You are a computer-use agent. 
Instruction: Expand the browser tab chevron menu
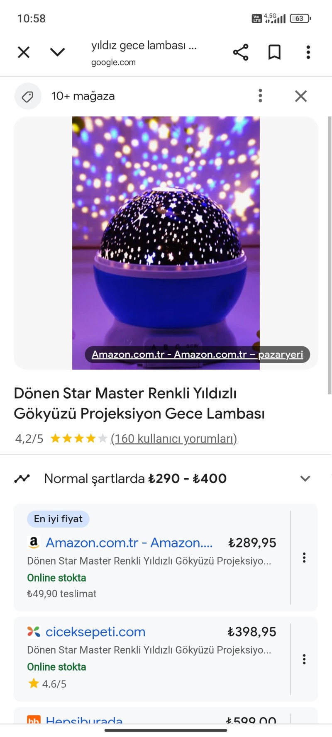pyautogui.click(x=57, y=52)
